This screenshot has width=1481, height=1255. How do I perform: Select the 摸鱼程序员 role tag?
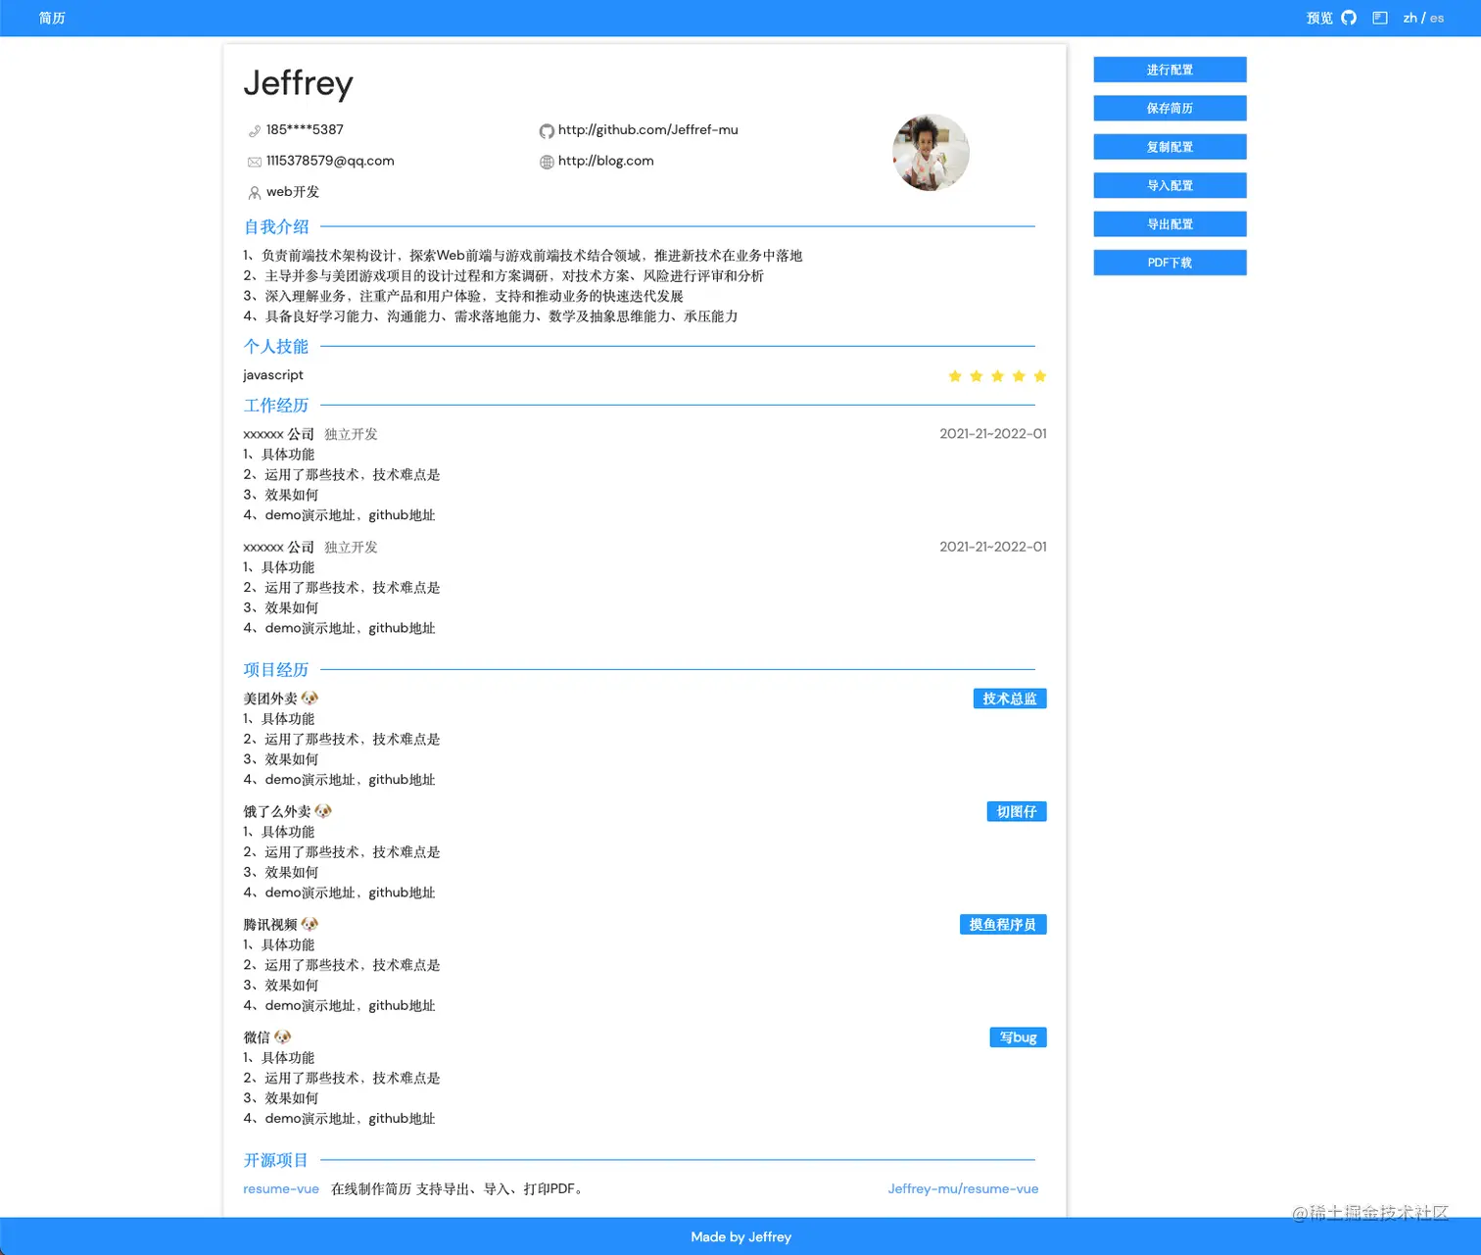pos(1003,924)
